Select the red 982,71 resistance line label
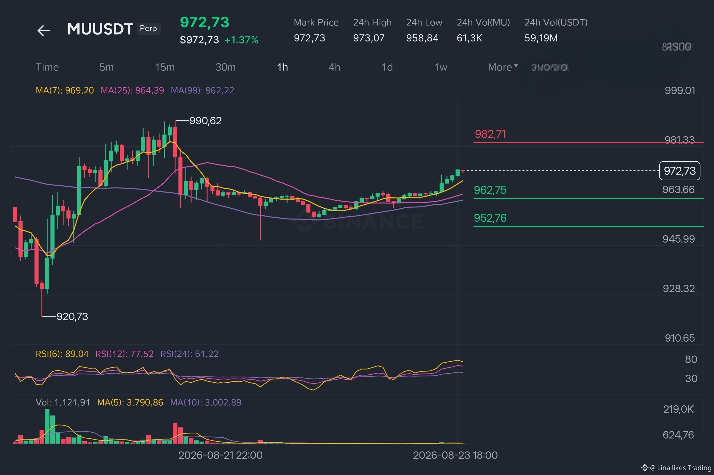The height and width of the screenshot is (475, 714). point(490,134)
